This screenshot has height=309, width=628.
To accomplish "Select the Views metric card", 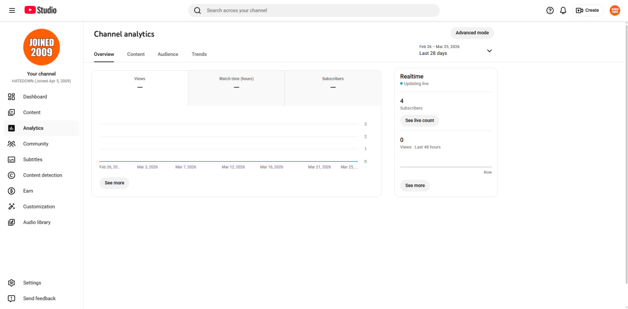I will pos(140,88).
